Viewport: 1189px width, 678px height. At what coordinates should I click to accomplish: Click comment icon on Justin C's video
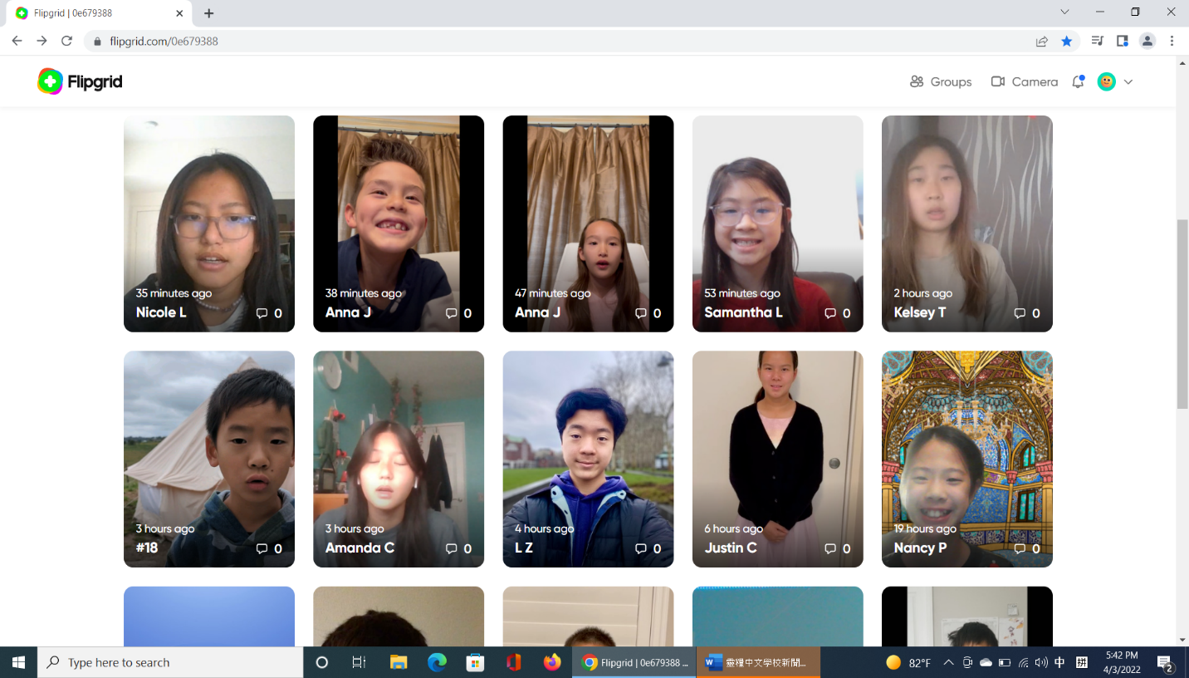point(830,548)
